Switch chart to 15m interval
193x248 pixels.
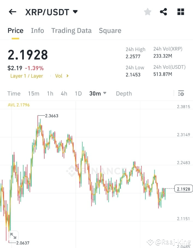33,93
